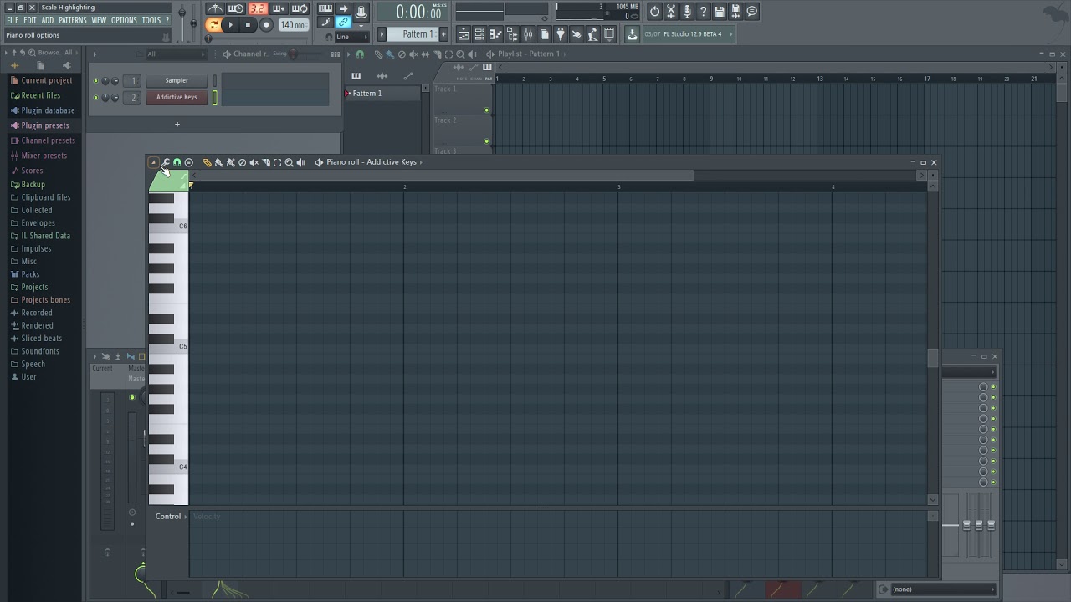Select the piano roll Delete tool

(x=243, y=162)
